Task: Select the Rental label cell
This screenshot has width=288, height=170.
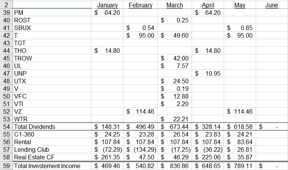Action: [52, 142]
